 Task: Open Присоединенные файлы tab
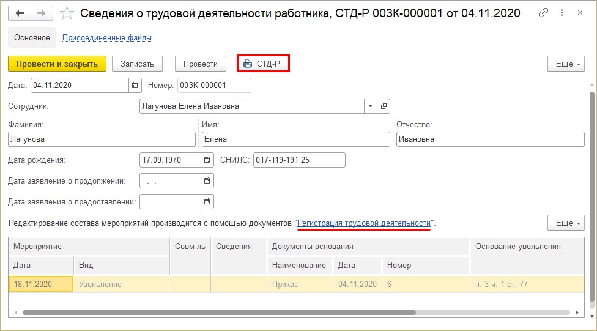click(107, 38)
